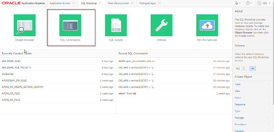Image resolution: width=274 pixels, height=132 pixels.
Task: Open the Help question mark menu
Action: 249,3
